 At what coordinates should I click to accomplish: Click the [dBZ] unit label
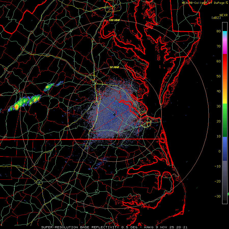coord(216,18)
